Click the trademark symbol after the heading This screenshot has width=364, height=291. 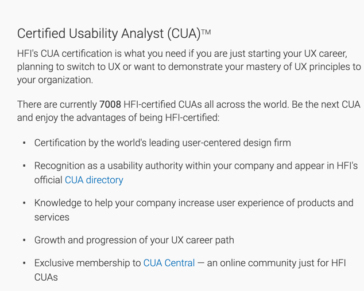click(206, 32)
